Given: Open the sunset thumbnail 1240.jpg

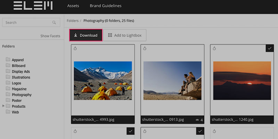Looking at the screenshot, I should (242, 81).
